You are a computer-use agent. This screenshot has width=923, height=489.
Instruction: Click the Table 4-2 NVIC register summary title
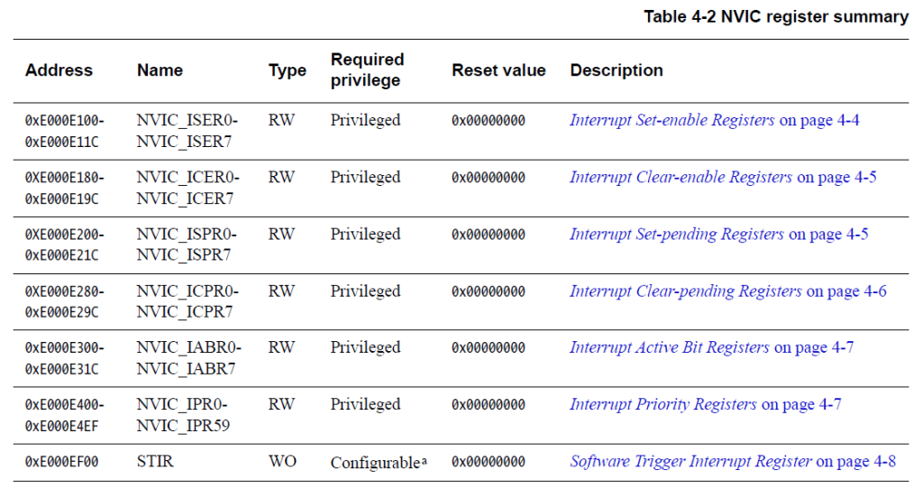click(x=776, y=16)
